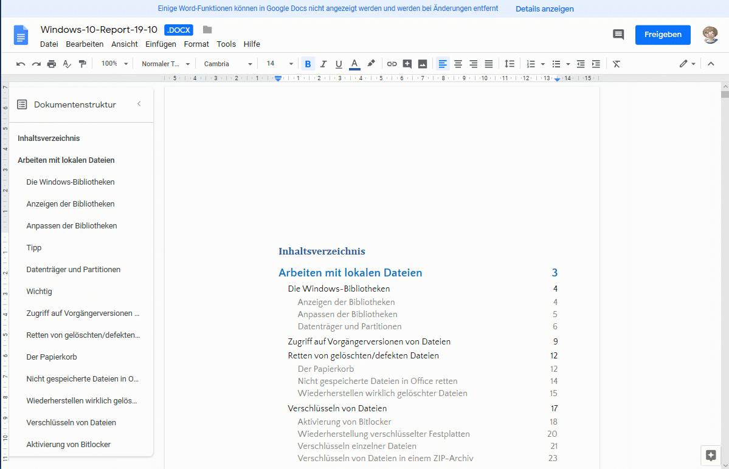
Task: Print the document via printer icon
Action: tap(52, 64)
